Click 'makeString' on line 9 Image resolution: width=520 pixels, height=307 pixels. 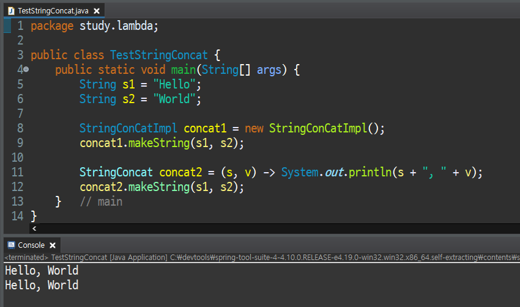tap(159, 143)
